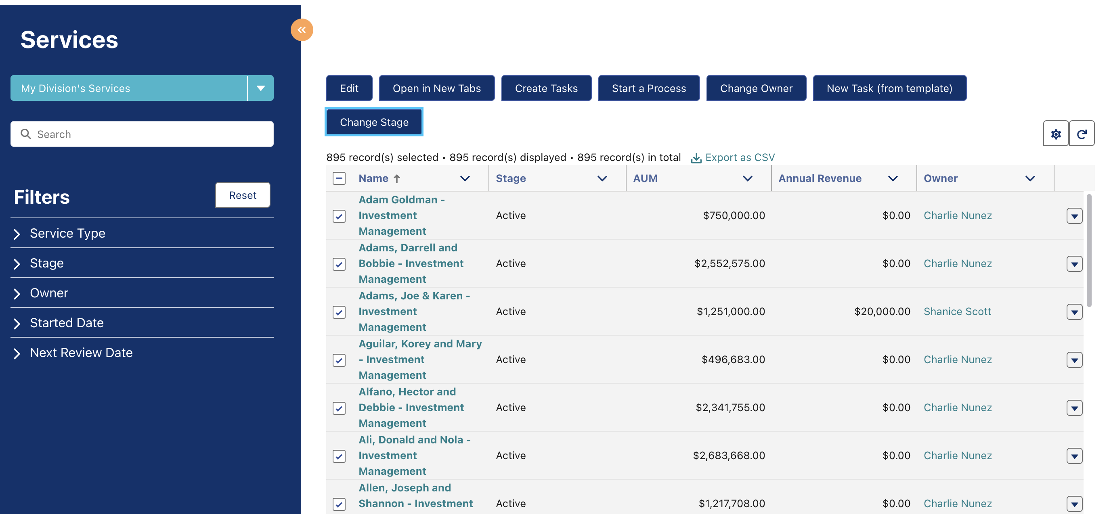This screenshot has height=514, width=1109.
Task: Open row actions for Adams, Joe & Karen
Action: click(x=1074, y=312)
